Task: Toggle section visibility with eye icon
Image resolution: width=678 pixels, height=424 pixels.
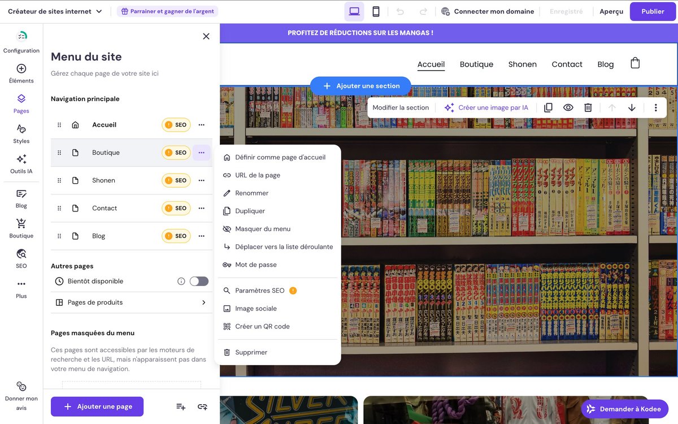Action: 568,107
